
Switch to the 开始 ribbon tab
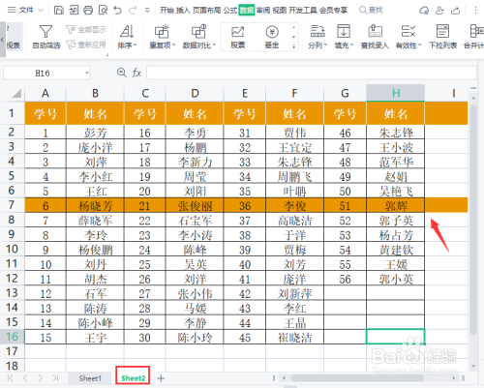[x=166, y=11]
